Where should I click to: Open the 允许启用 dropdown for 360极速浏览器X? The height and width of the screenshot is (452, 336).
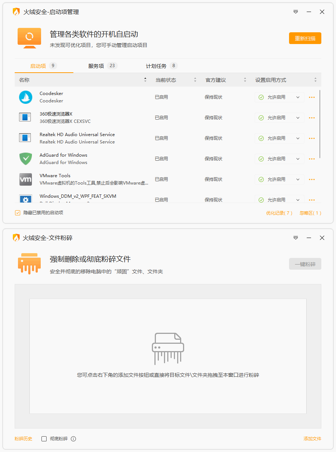pyautogui.click(x=280, y=118)
